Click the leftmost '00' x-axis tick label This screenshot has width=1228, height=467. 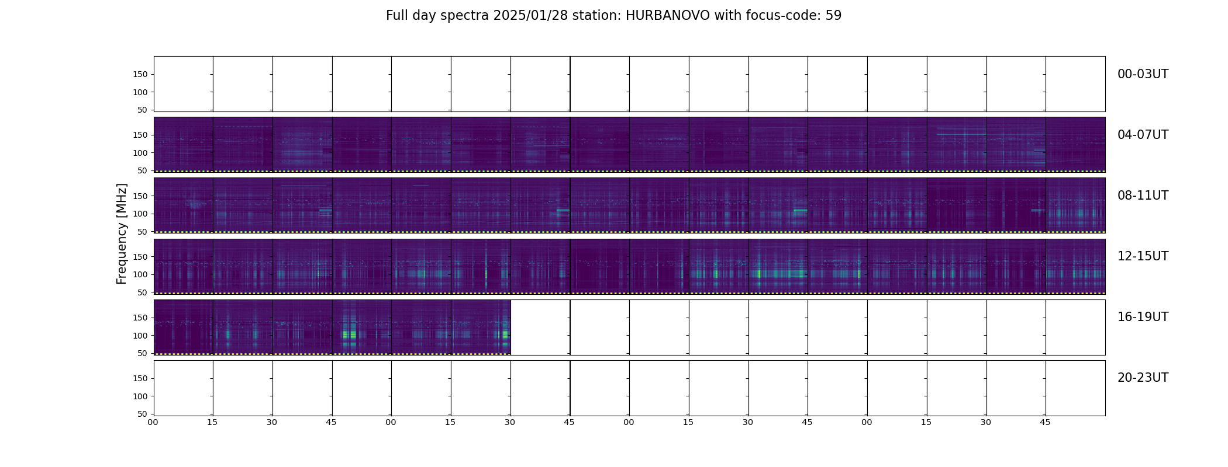(153, 423)
